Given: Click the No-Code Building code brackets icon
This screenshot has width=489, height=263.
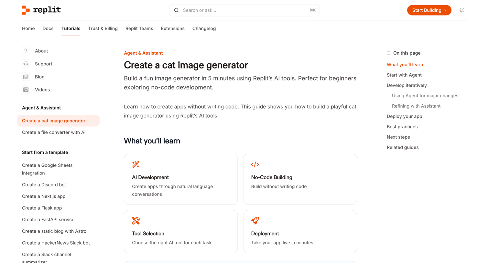Looking at the screenshot, I should pyautogui.click(x=255, y=164).
